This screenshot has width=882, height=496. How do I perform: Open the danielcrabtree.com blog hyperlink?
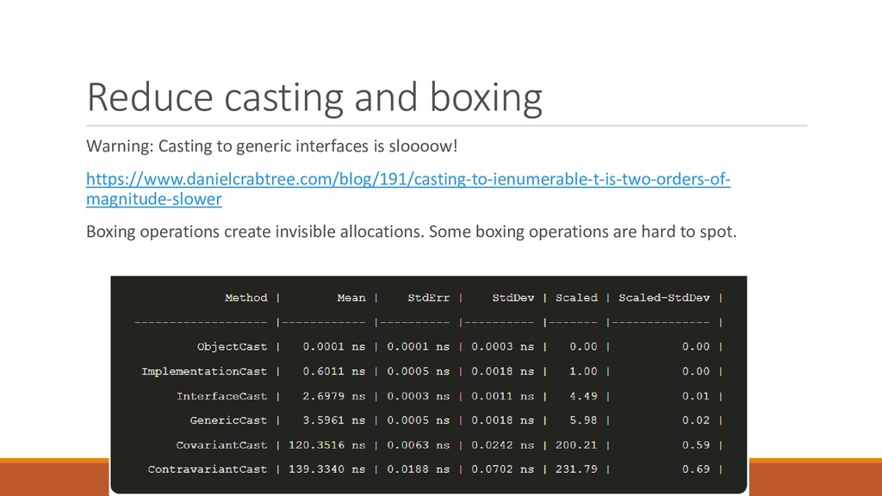tap(407, 189)
